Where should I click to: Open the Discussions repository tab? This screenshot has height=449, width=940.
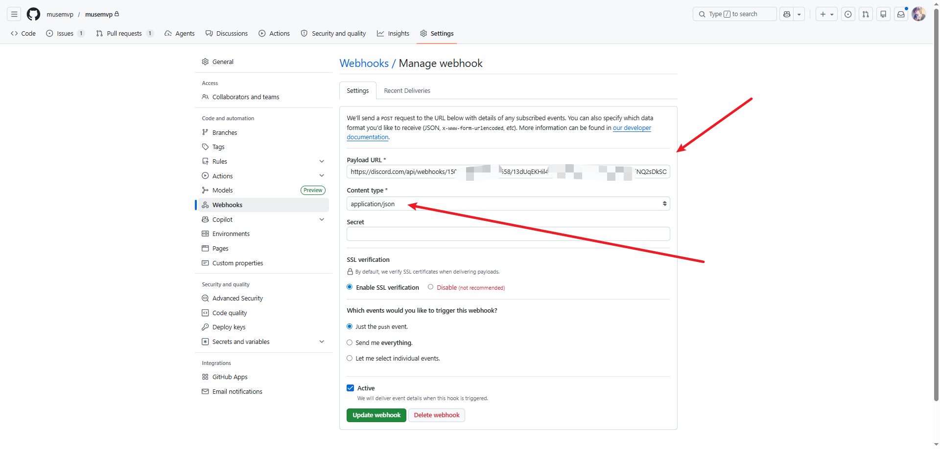pos(227,34)
